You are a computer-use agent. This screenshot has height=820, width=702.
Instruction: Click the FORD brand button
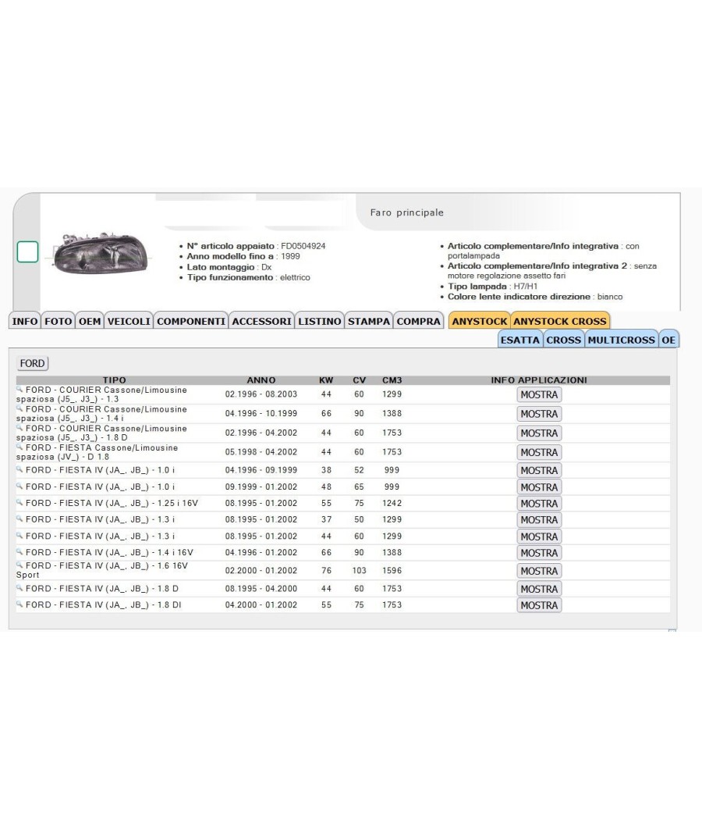33,363
